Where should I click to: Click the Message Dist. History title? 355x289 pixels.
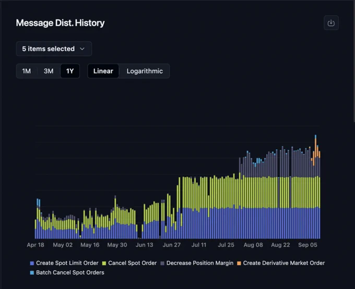point(60,23)
